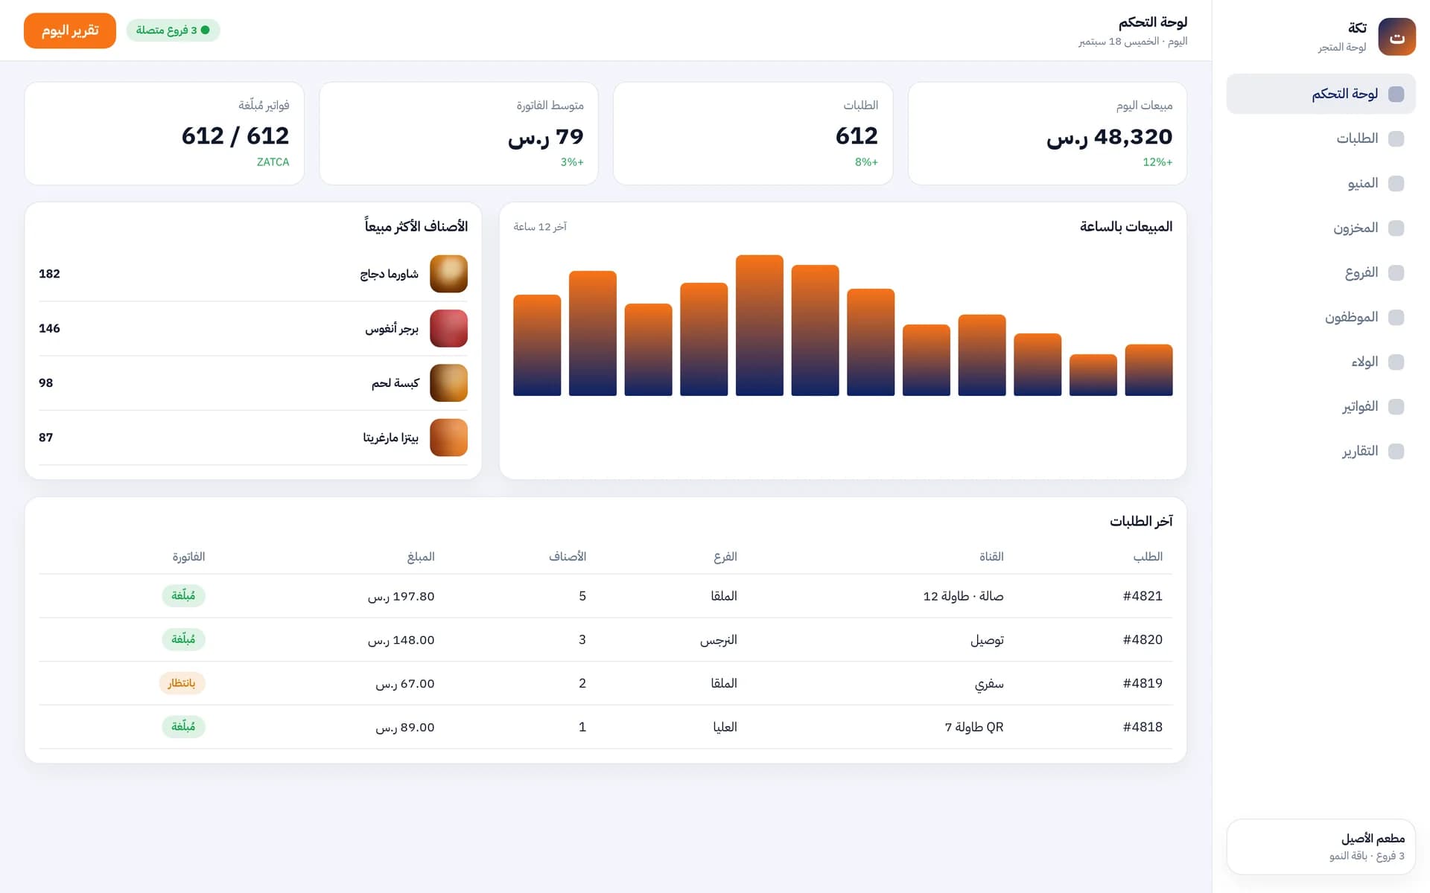Open the لوحة التحكم menu item

(x=1321, y=94)
